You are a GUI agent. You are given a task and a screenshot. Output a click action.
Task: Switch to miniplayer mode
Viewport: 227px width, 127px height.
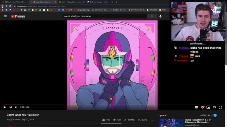click(x=208, y=107)
